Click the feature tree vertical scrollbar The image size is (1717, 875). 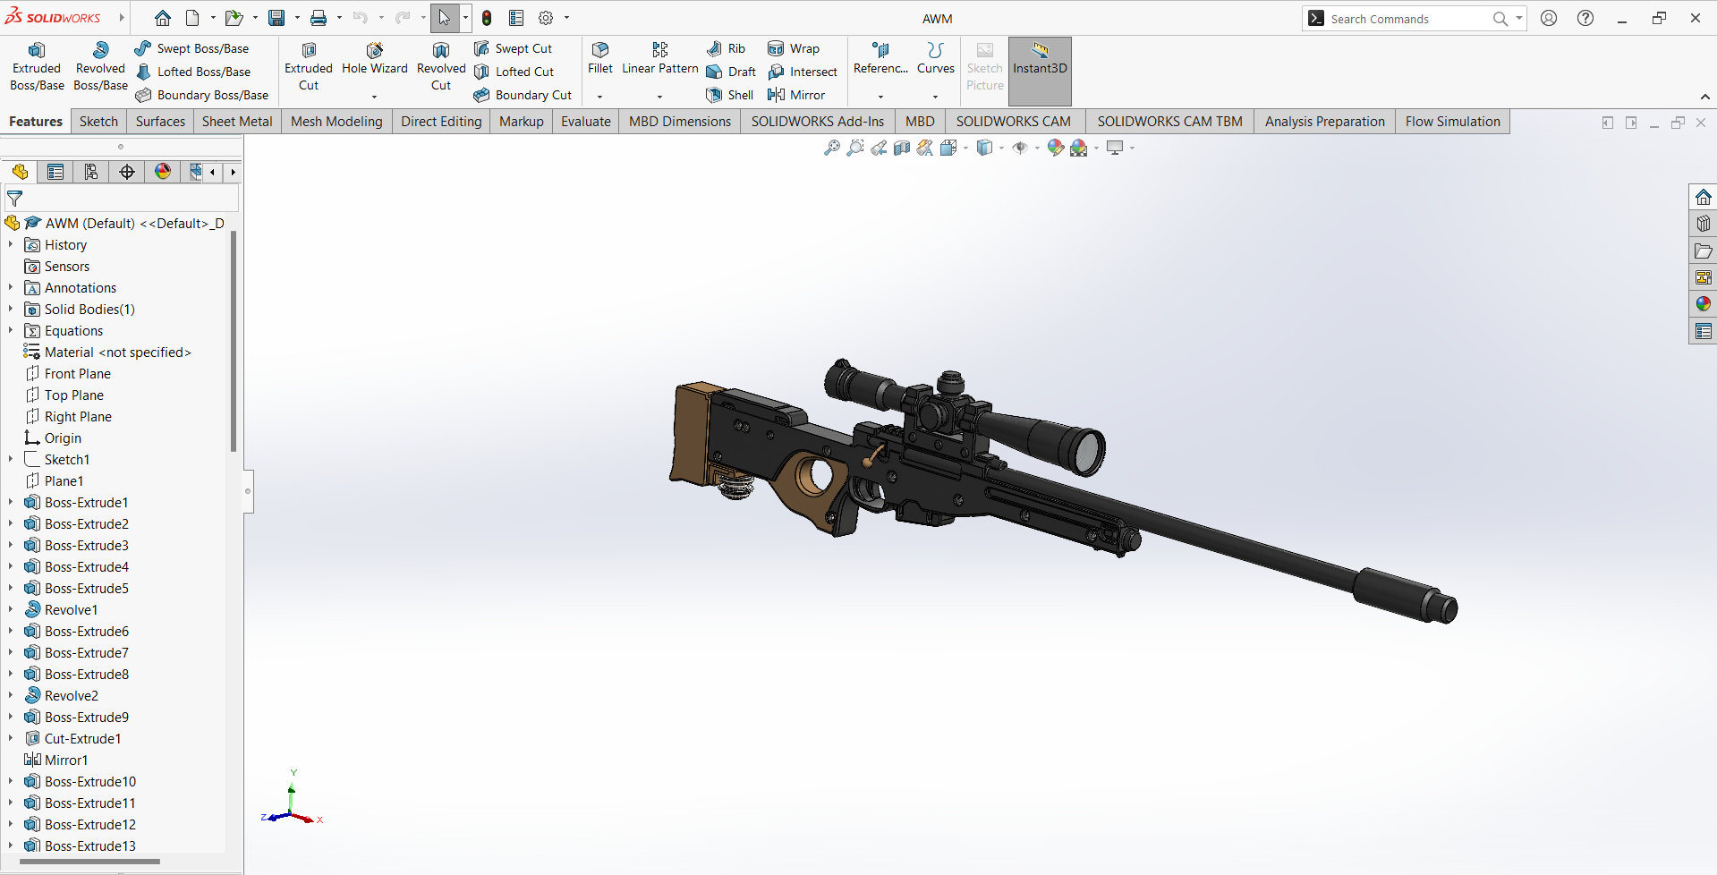pos(234,341)
